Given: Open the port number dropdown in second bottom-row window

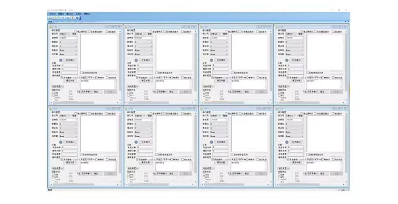Looking at the screenshot, I should (x=140, y=116).
